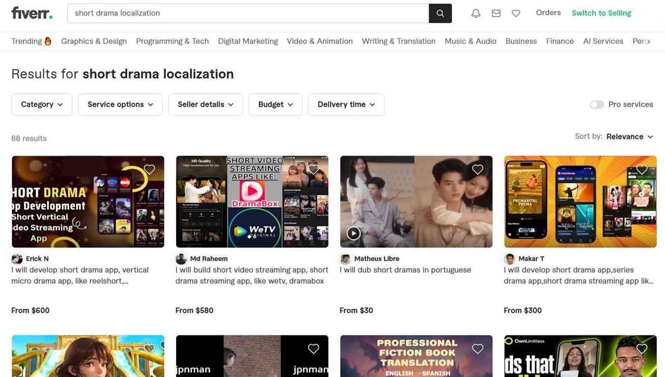Screen dimensions: 665x377
Task: Save Erick N's gig with heart
Action: (150, 169)
